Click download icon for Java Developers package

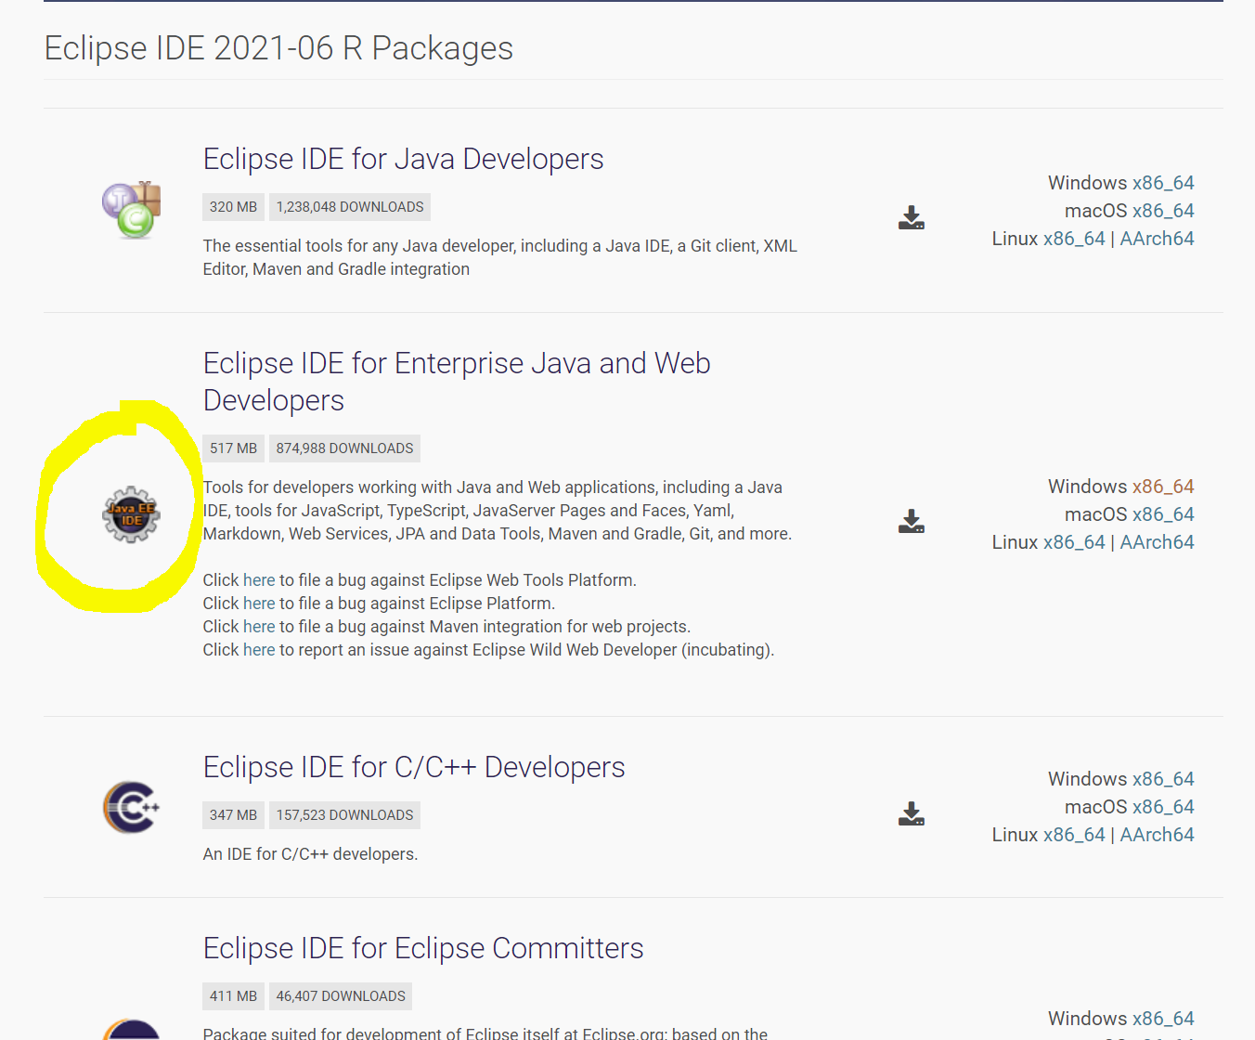pyautogui.click(x=912, y=218)
